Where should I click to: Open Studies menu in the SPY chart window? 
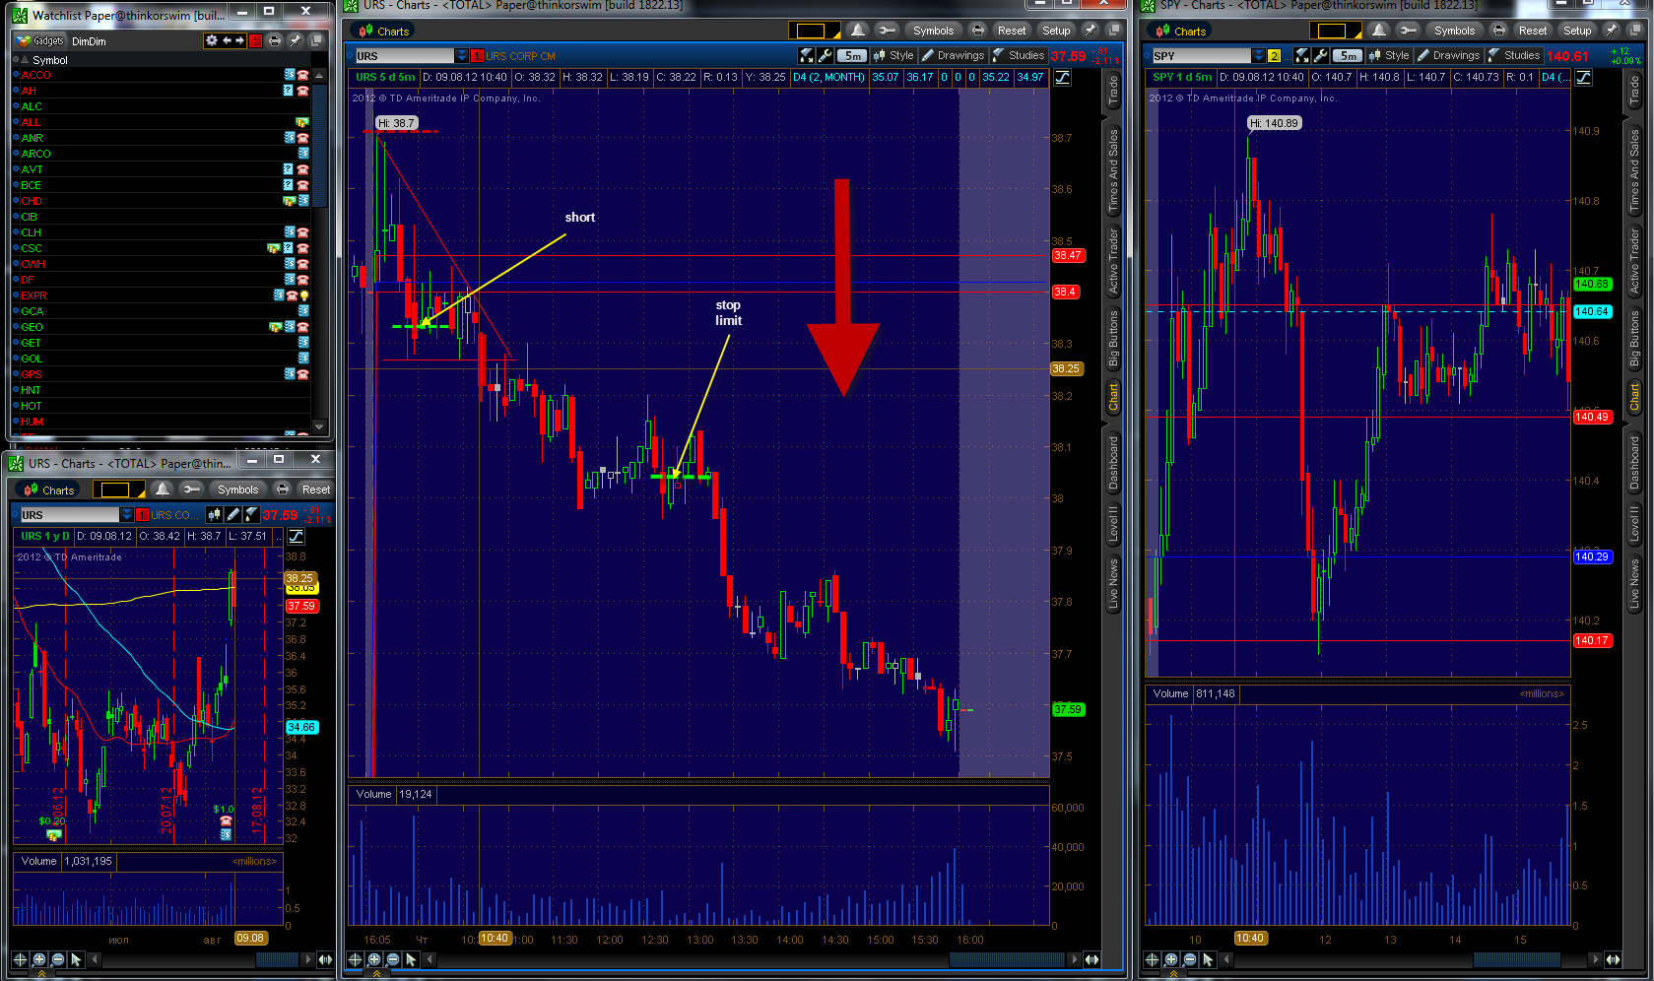pos(1514,56)
